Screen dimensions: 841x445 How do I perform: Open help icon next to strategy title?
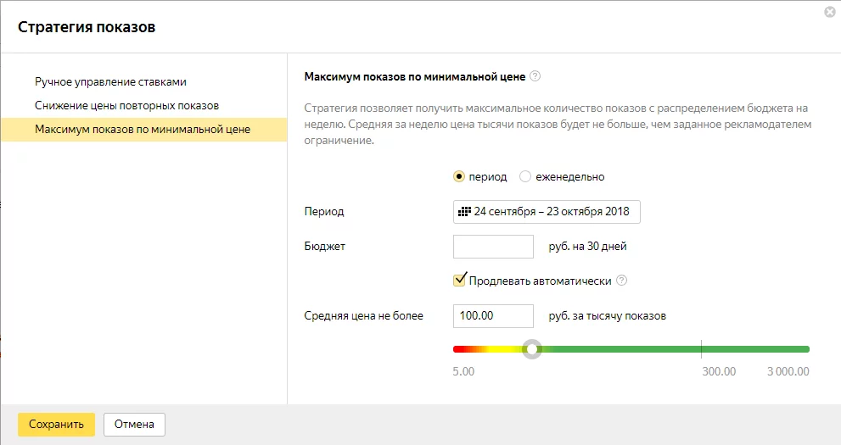click(x=535, y=76)
